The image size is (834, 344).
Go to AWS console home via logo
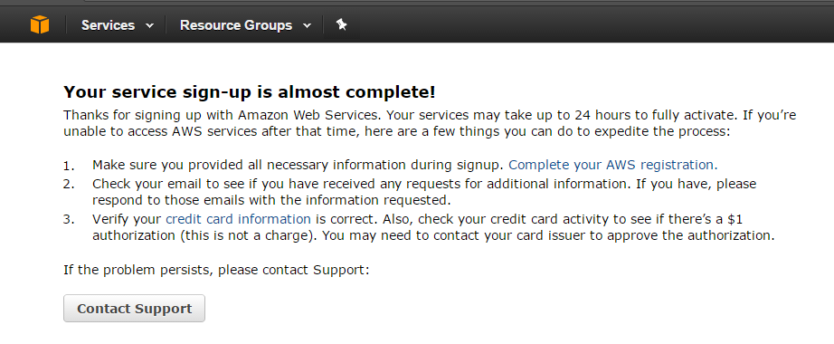click(40, 24)
